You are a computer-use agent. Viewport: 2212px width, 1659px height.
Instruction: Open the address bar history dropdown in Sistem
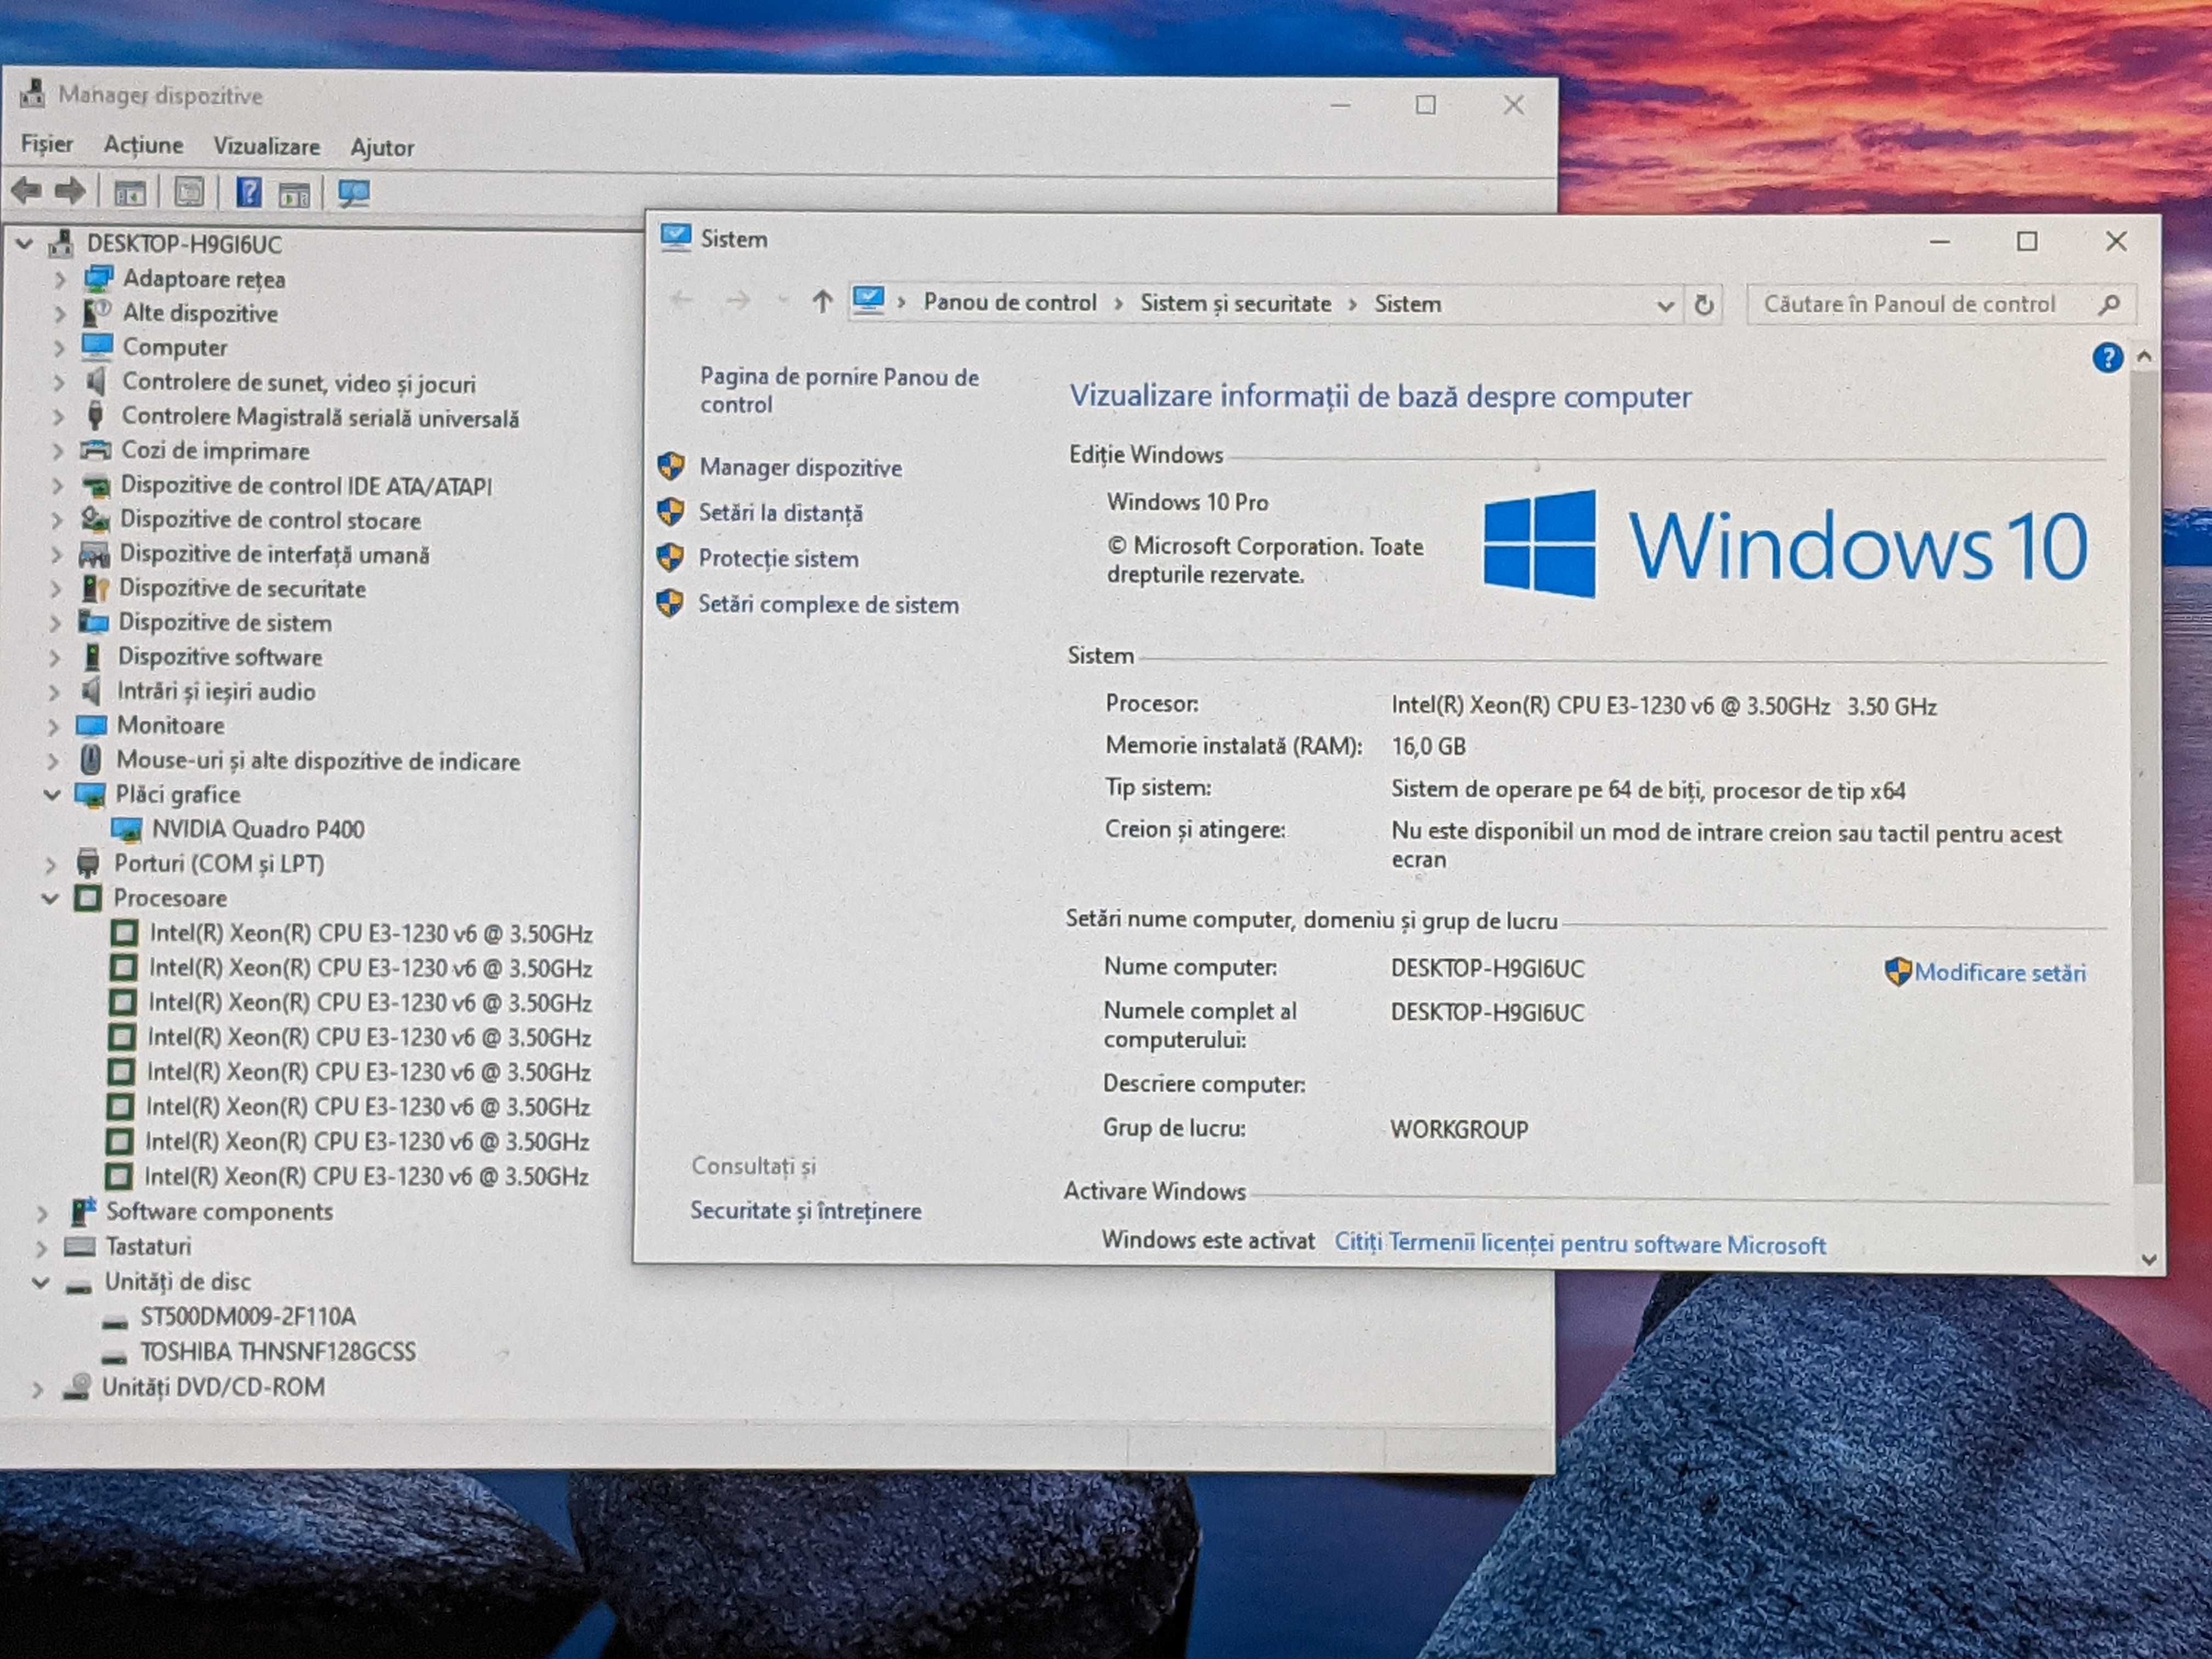(x=1665, y=305)
